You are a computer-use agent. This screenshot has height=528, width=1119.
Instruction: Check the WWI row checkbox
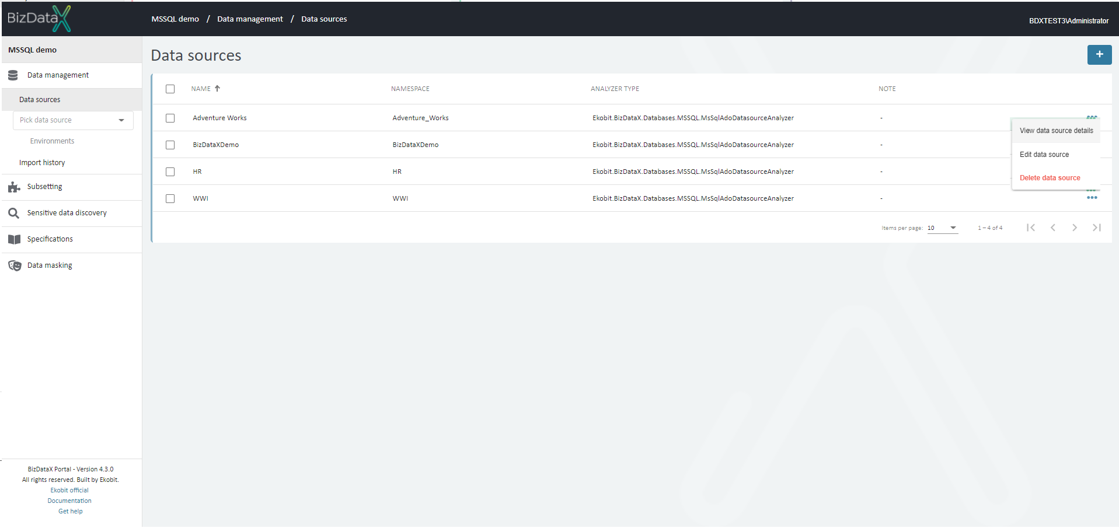pyautogui.click(x=170, y=198)
